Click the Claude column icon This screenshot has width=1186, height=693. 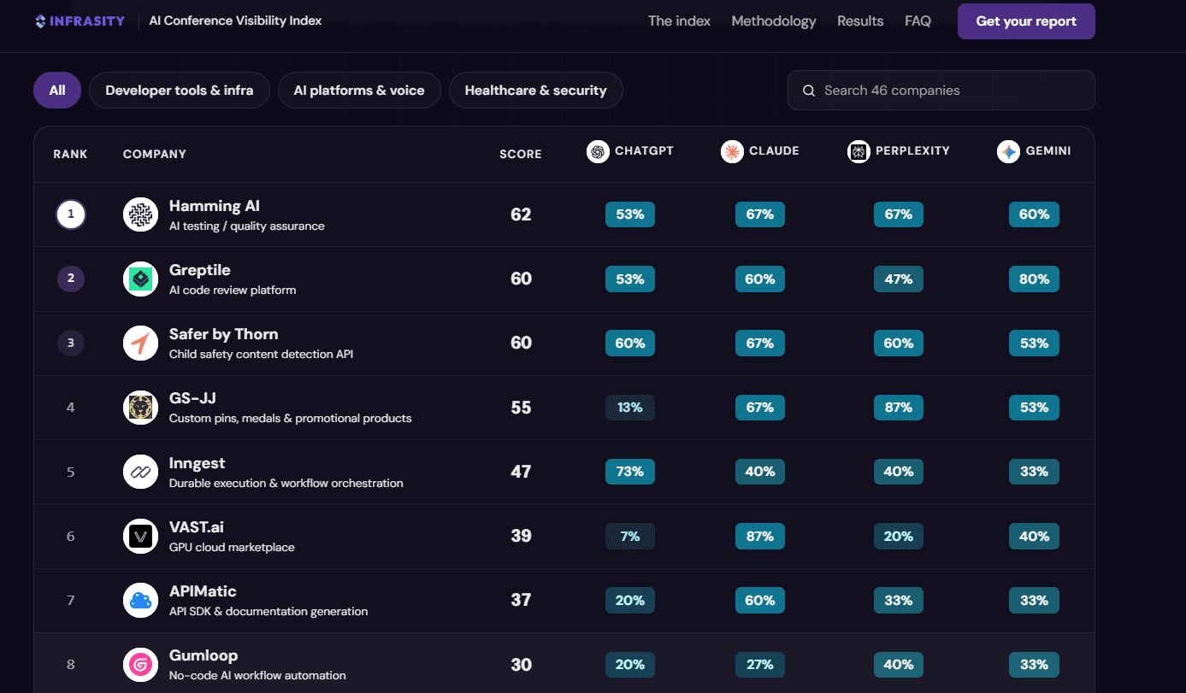click(732, 151)
